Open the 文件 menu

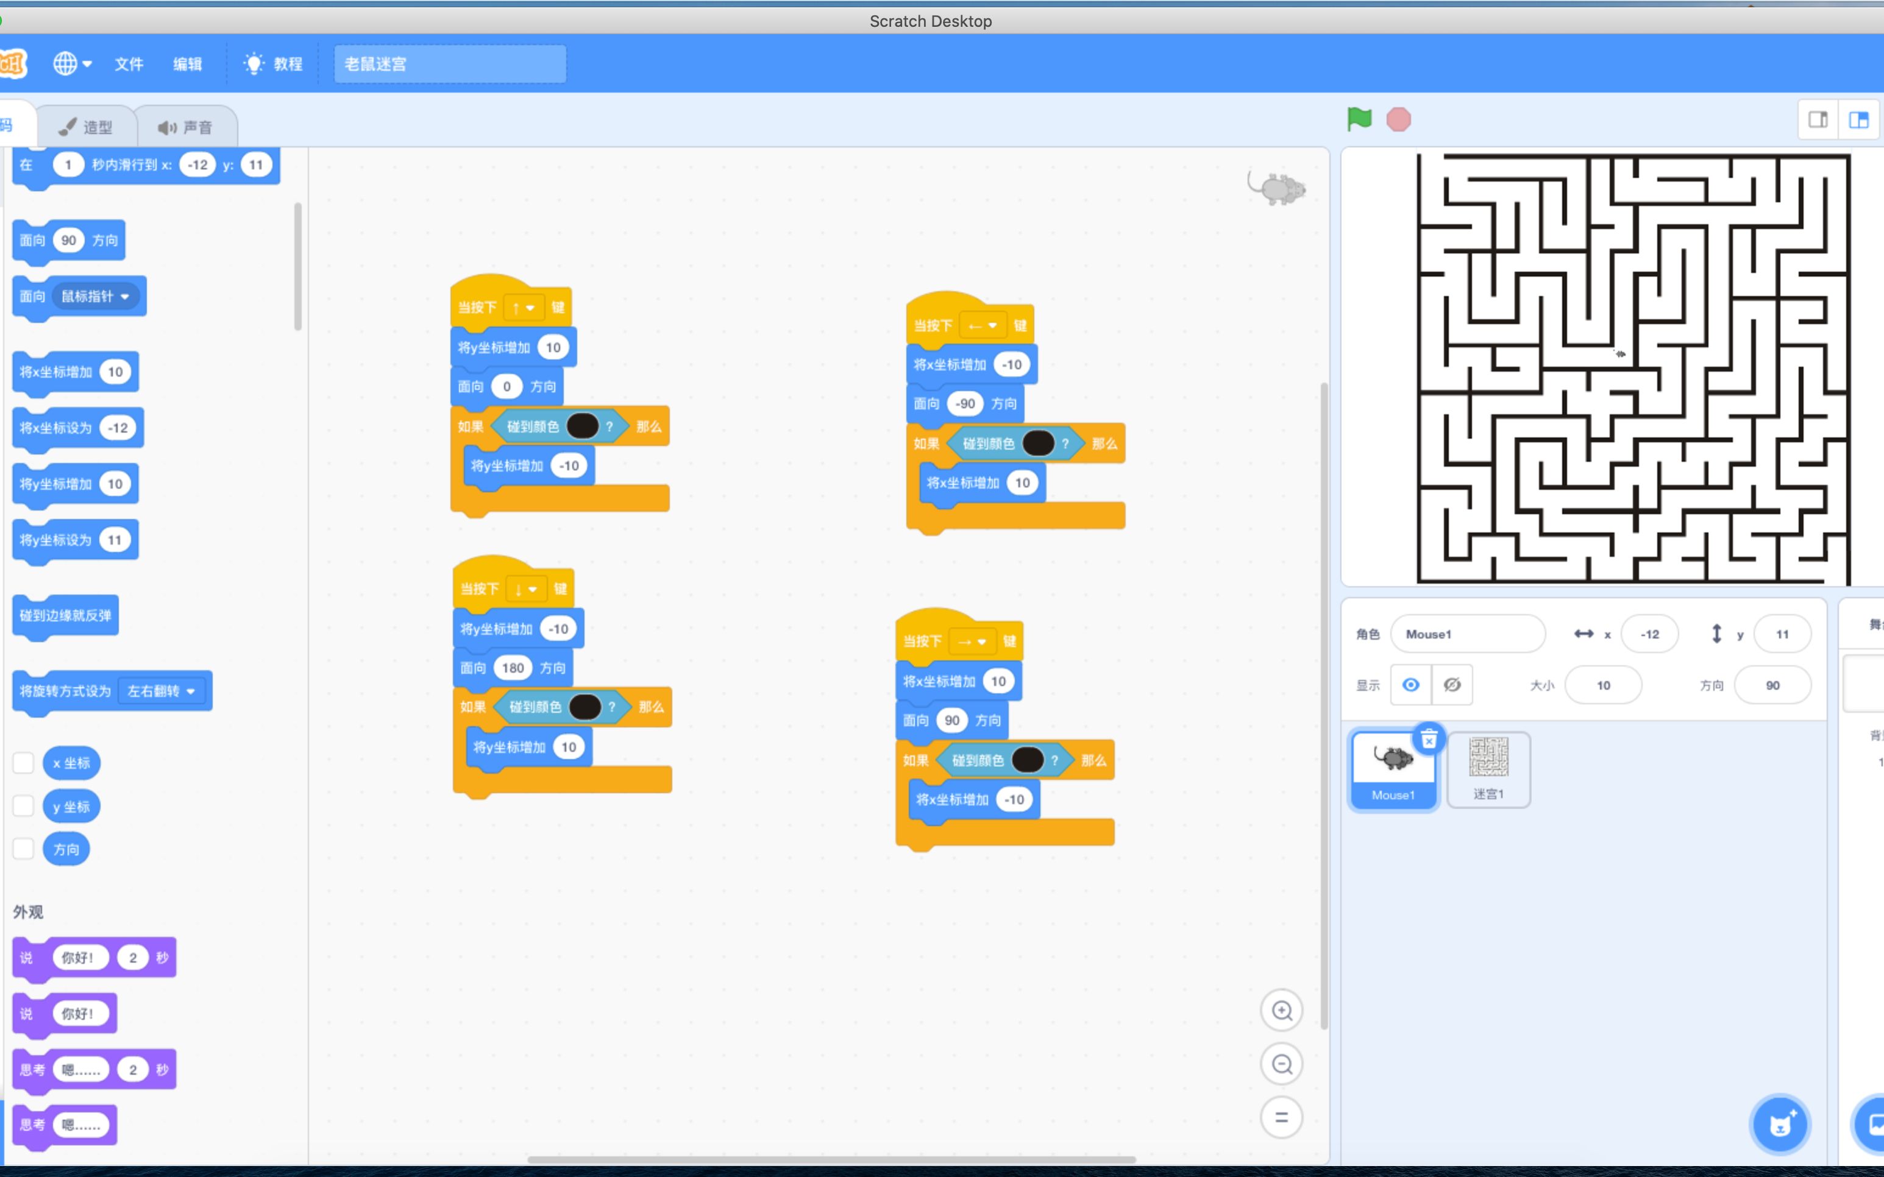coord(129,64)
